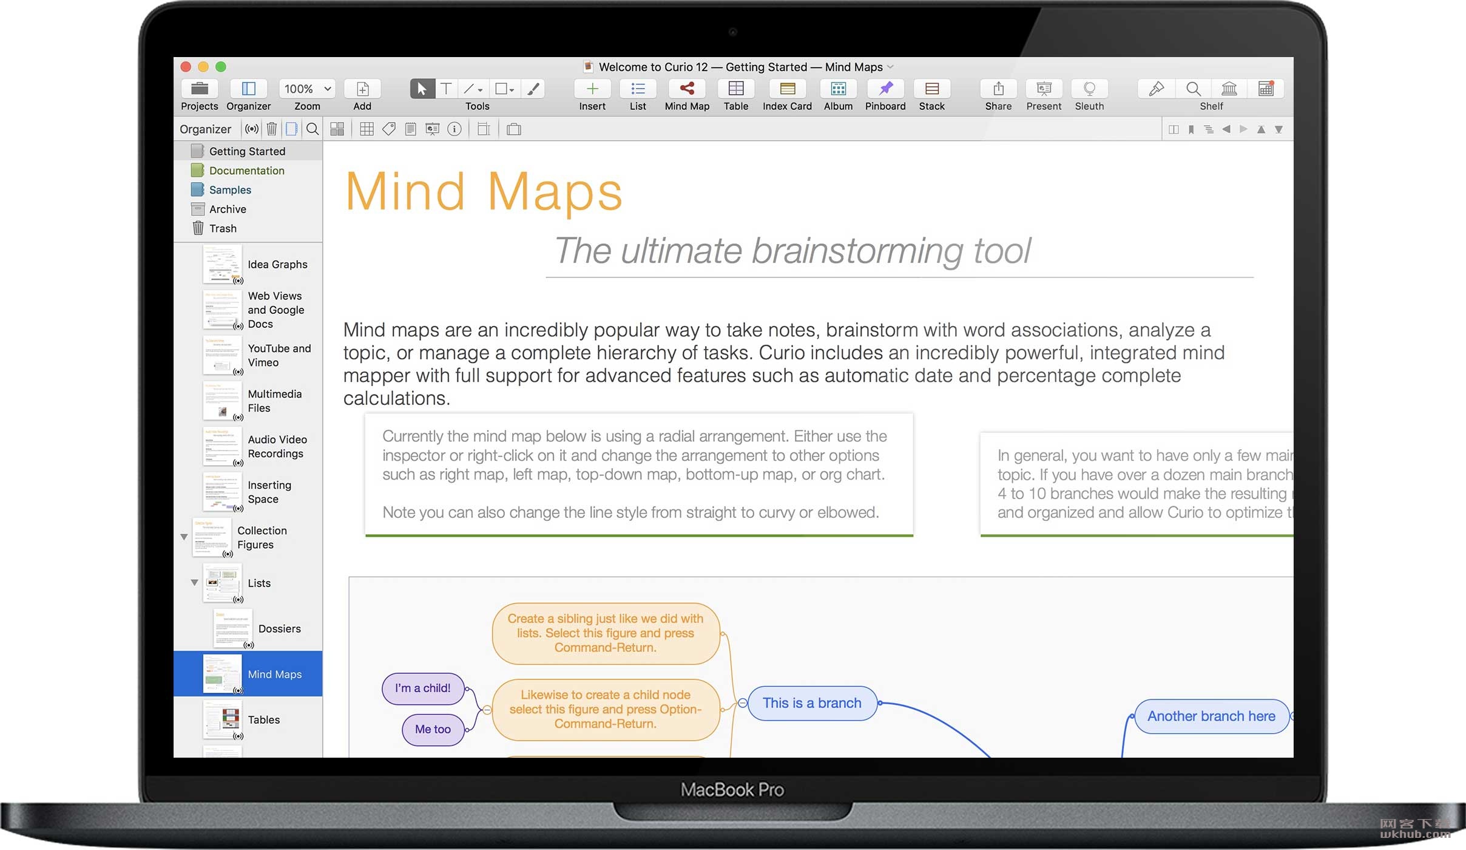Image resolution: width=1466 pixels, height=850 pixels.
Task: Open the Tables idea space
Action: click(248, 720)
